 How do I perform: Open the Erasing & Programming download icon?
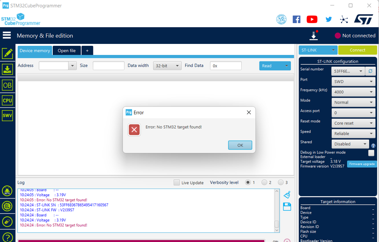pyautogui.click(x=8, y=69)
